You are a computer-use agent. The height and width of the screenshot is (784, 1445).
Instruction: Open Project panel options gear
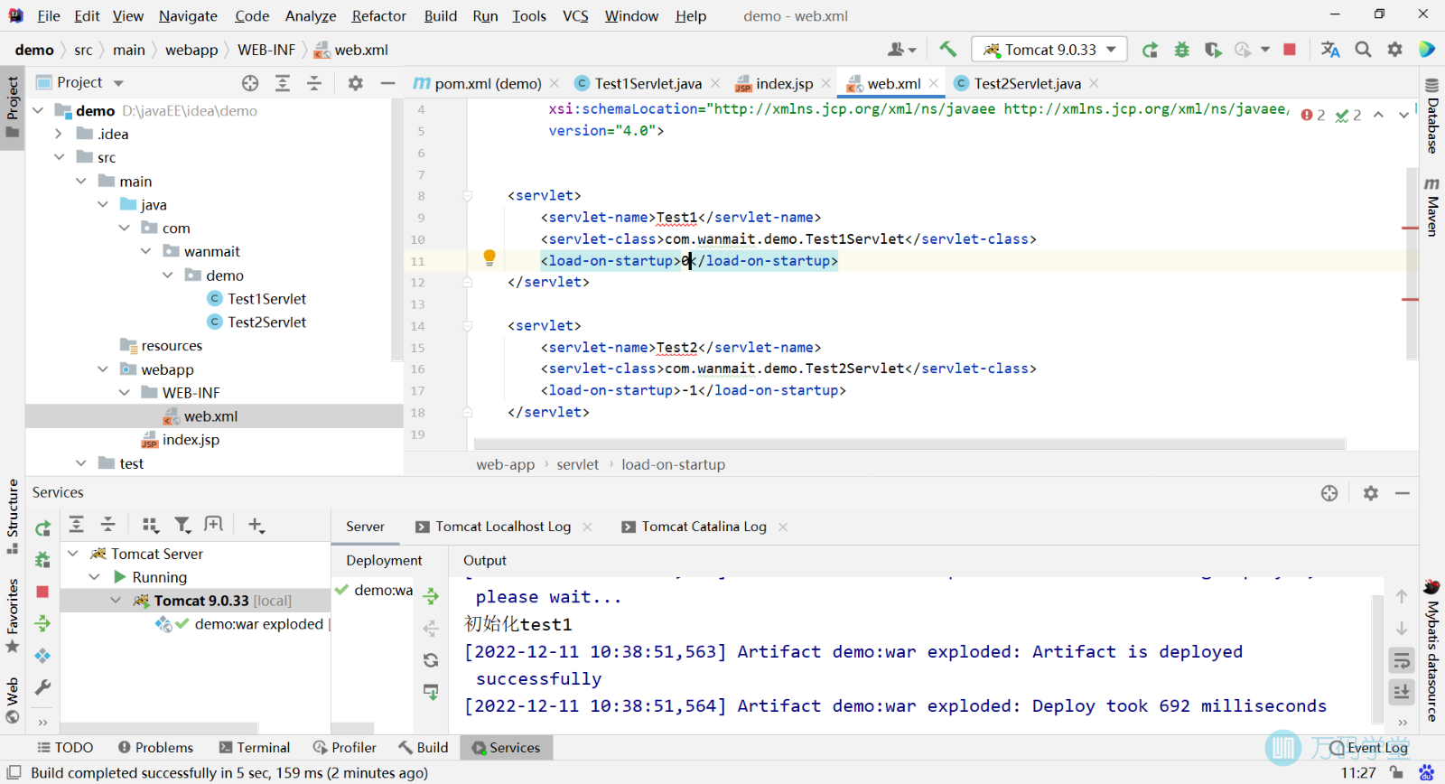tap(356, 83)
